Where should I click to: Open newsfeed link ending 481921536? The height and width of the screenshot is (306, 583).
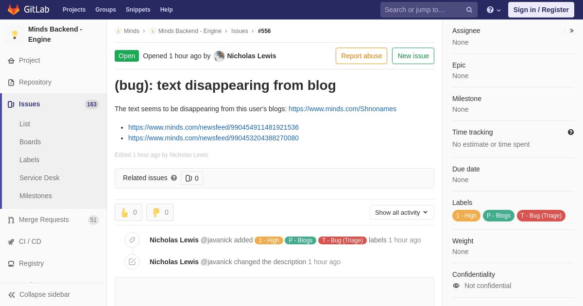pos(213,127)
